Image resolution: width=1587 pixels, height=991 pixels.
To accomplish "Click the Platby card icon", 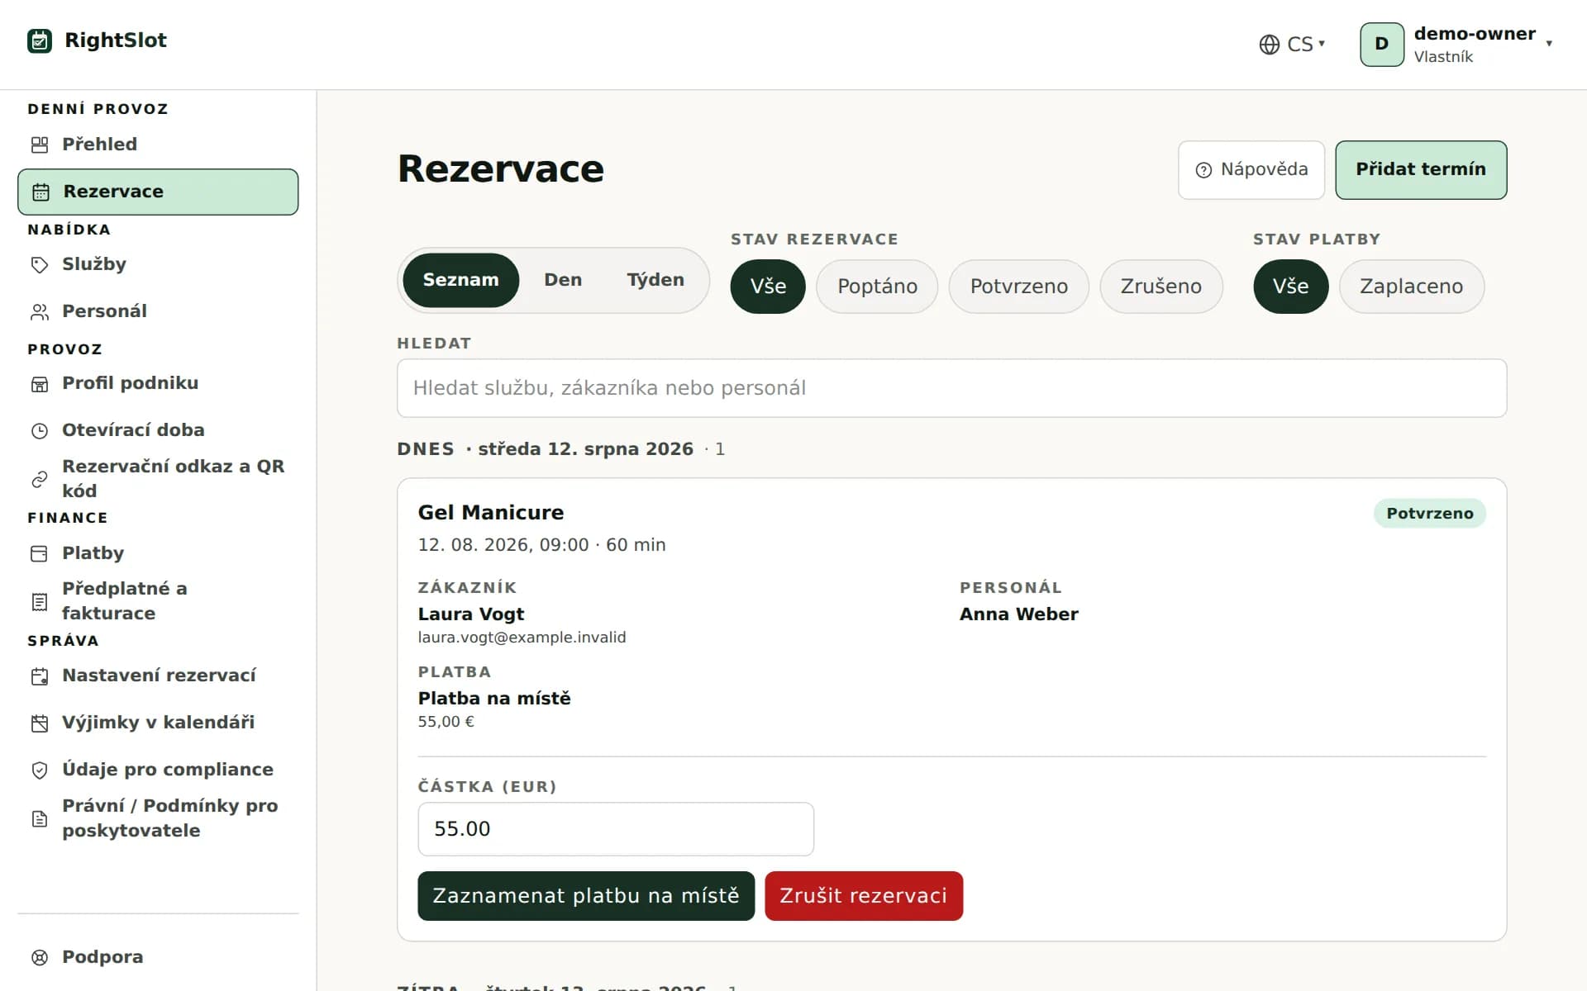I will 40,554.
